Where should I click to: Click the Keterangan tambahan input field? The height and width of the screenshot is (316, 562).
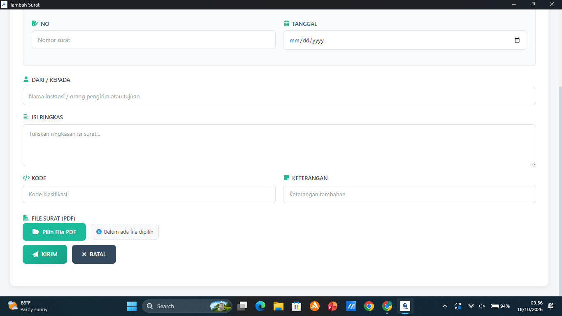pos(409,194)
